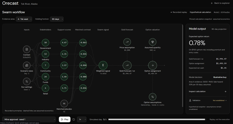Click the Expected net cash $5.45 value
The height and width of the screenshot is (124, 233).
224,68
